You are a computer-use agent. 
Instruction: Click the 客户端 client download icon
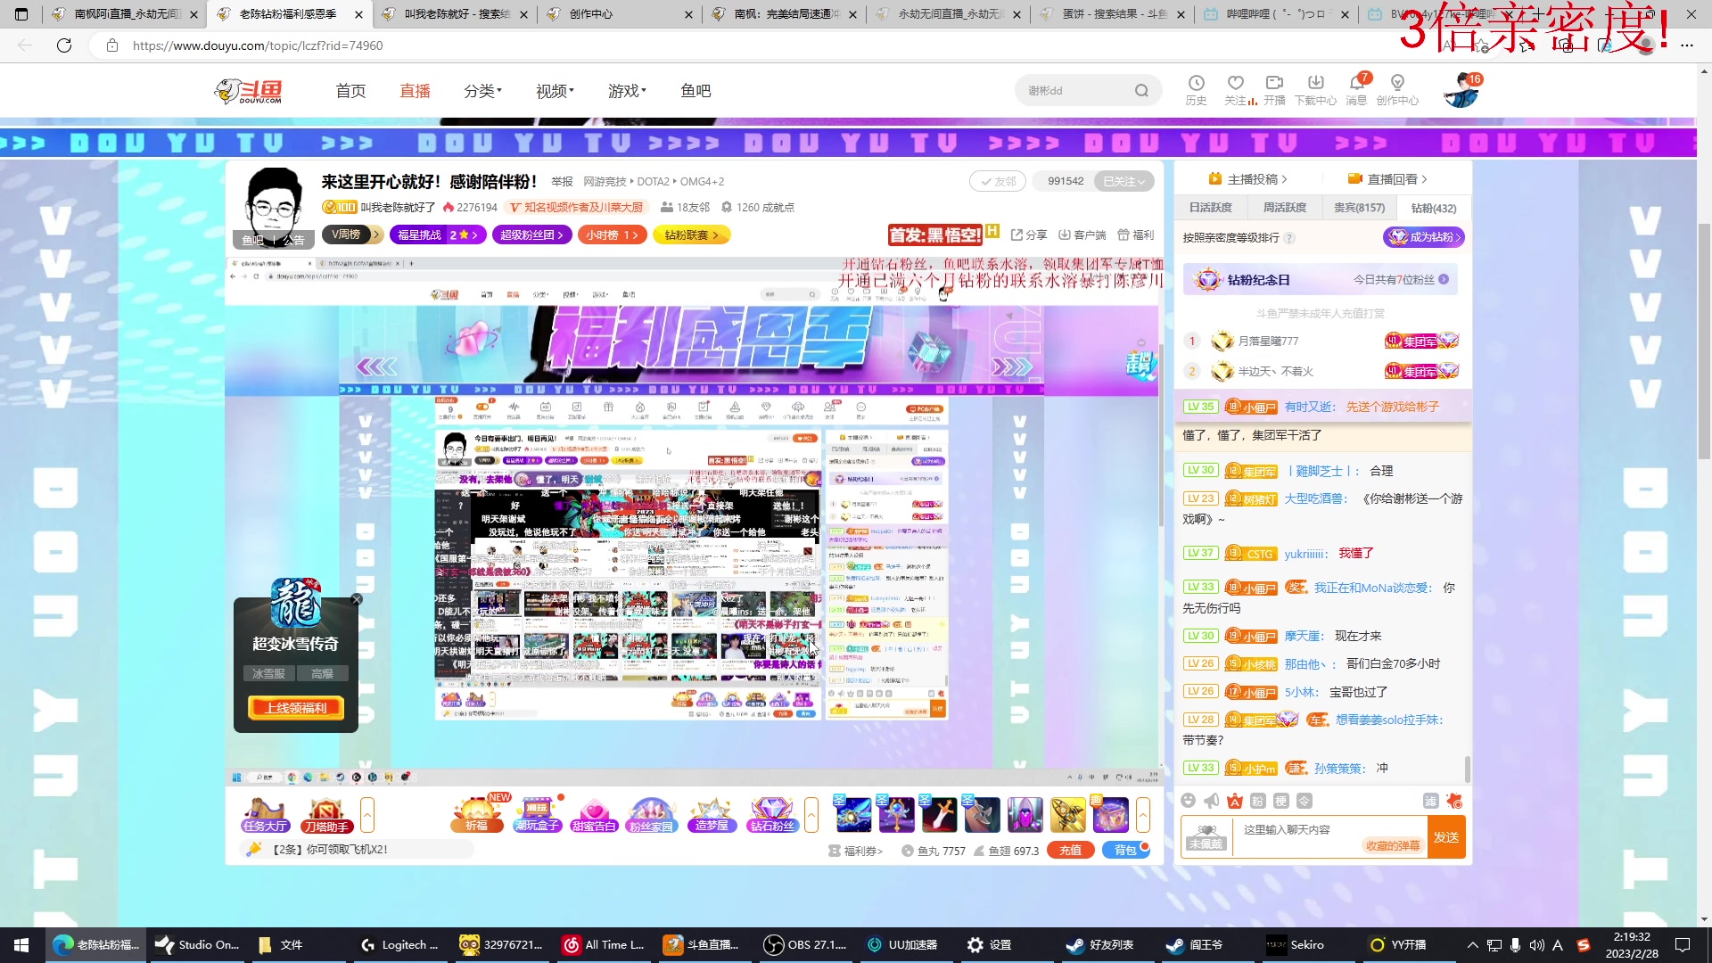pos(1082,235)
